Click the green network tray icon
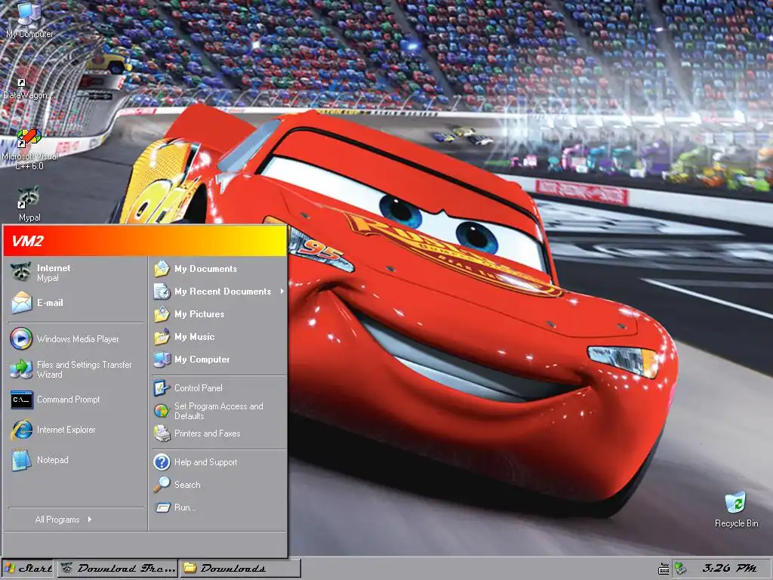The height and width of the screenshot is (580, 773). pos(681,569)
